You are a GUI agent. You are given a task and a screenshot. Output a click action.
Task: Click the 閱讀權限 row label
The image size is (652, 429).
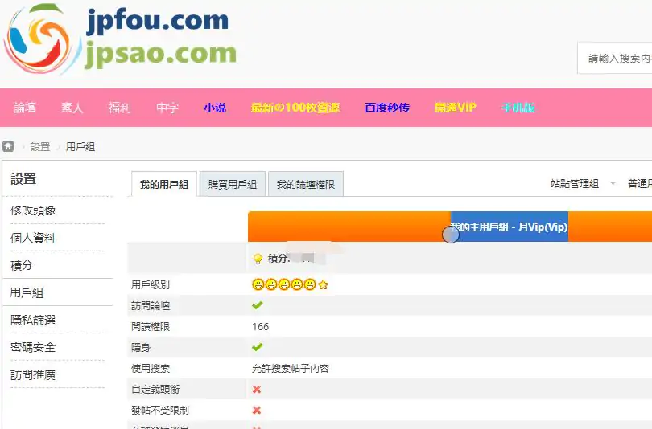[151, 326]
